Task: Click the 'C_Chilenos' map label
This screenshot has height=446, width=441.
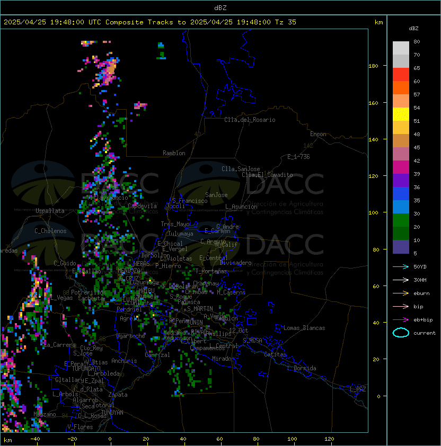Action: point(50,231)
